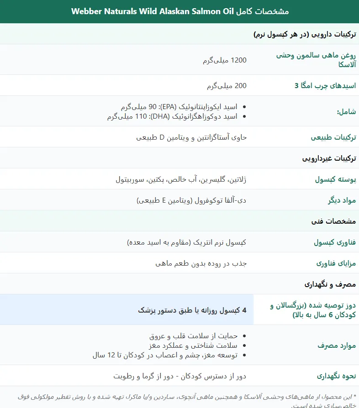Select the پوسته کپسول label
Screen dimensions: 359x408
[x=335, y=179]
